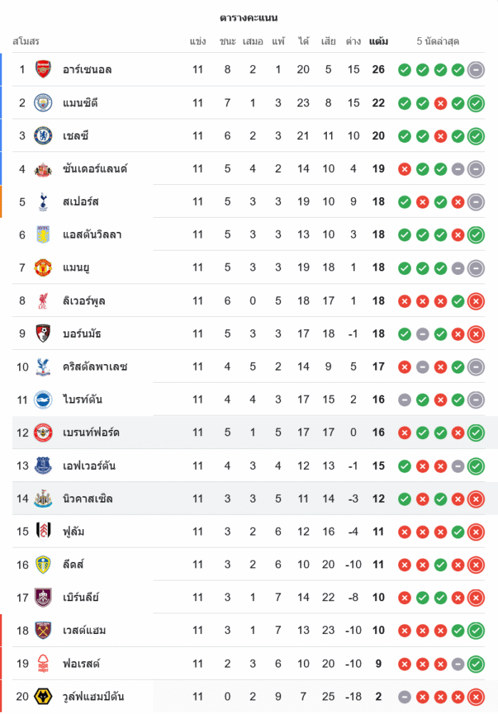Click the Tottenham Spurs crest icon

coord(44,201)
